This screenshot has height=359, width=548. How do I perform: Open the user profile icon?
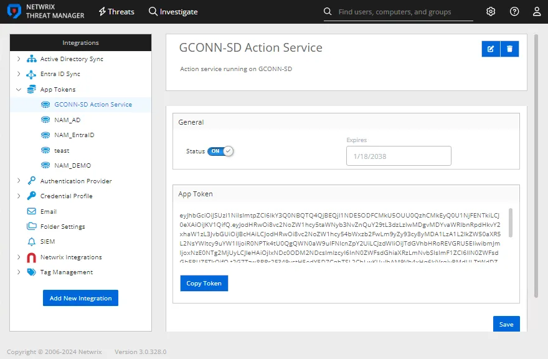(x=537, y=12)
